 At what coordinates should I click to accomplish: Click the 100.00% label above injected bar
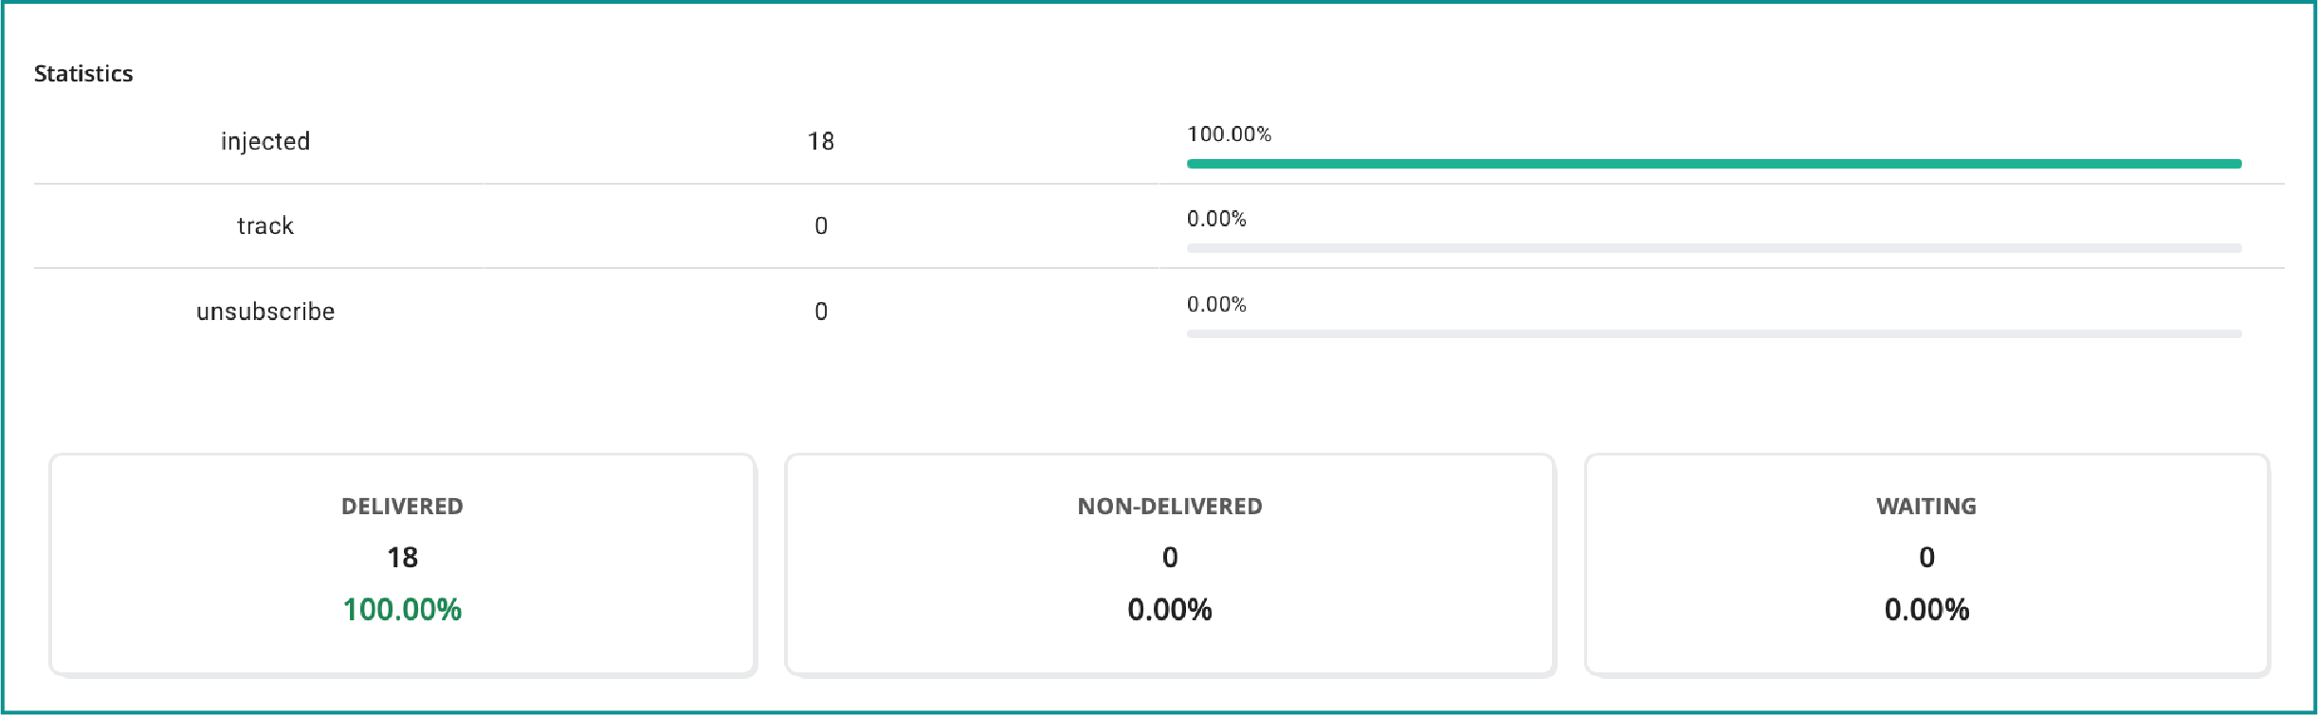pyautogui.click(x=1229, y=134)
